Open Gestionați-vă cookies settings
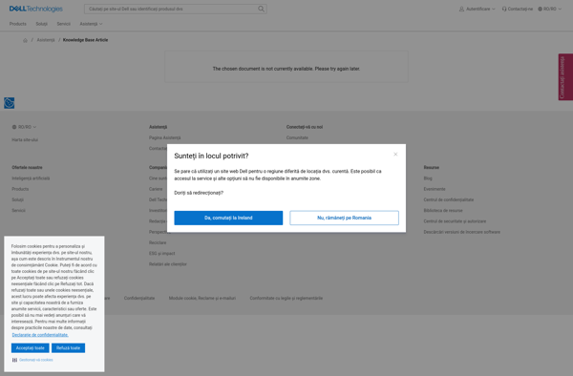 tap(36, 360)
